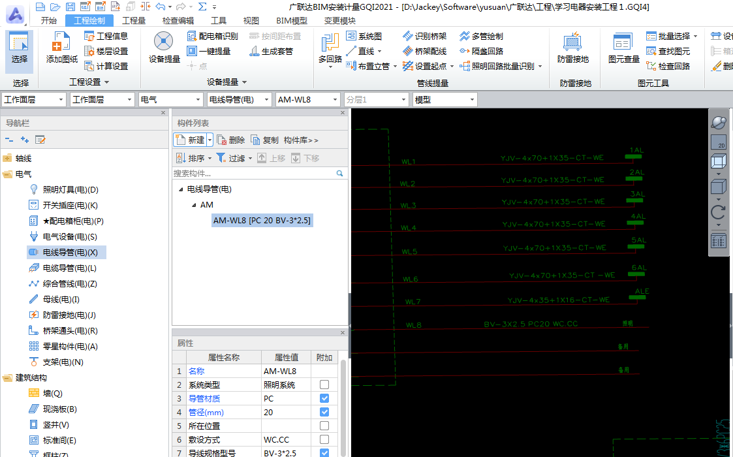733x457 pixels.
Task: Switch to the 工程量 ribbon tab
Action: tap(134, 21)
